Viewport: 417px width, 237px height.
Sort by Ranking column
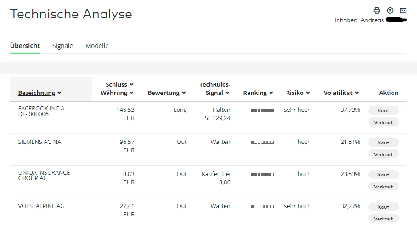coord(258,93)
